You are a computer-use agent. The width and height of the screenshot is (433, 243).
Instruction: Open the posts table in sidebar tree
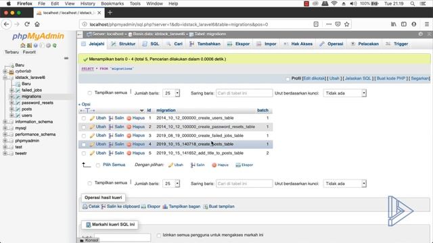click(x=27, y=109)
